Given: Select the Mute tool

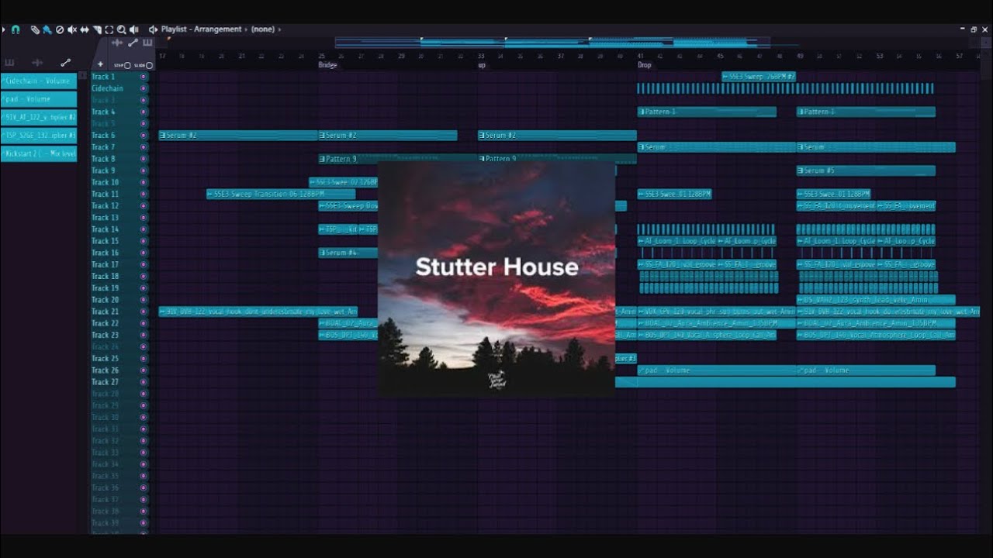Looking at the screenshot, I should click(72, 29).
